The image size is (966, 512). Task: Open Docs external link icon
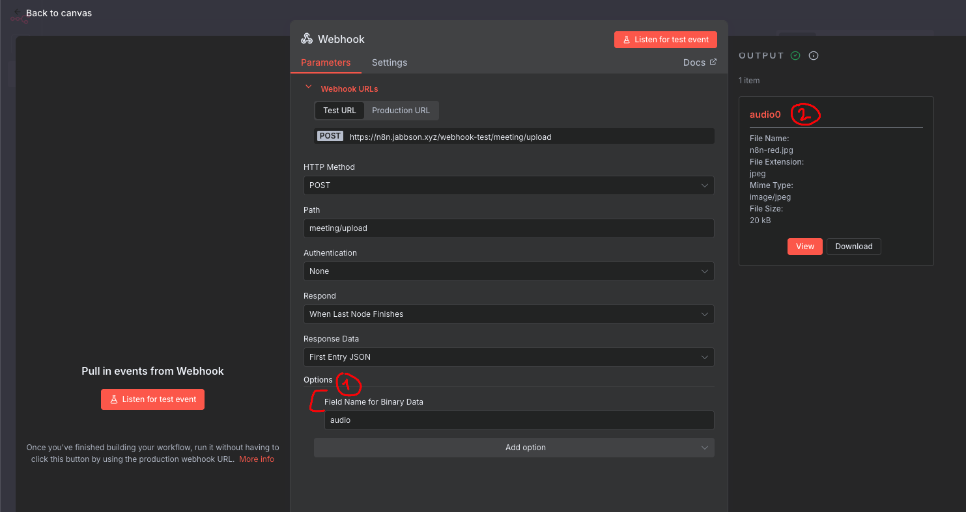tap(713, 62)
